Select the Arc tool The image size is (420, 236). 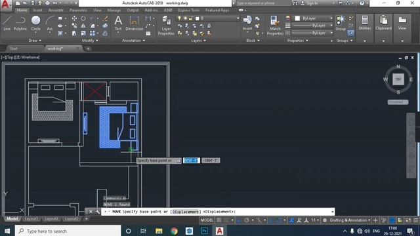click(50, 23)
